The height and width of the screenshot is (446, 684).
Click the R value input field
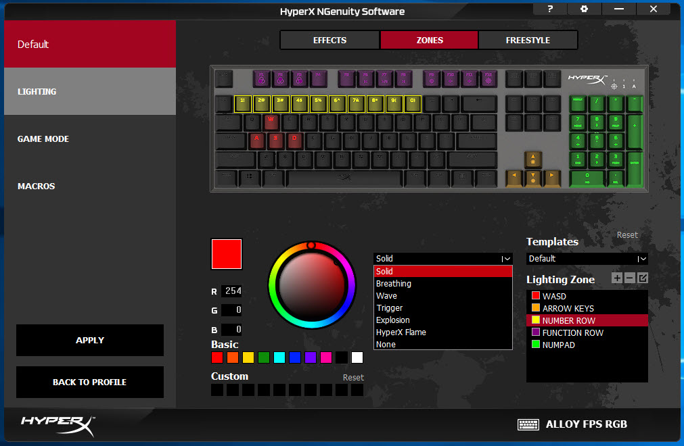[231, 291]
